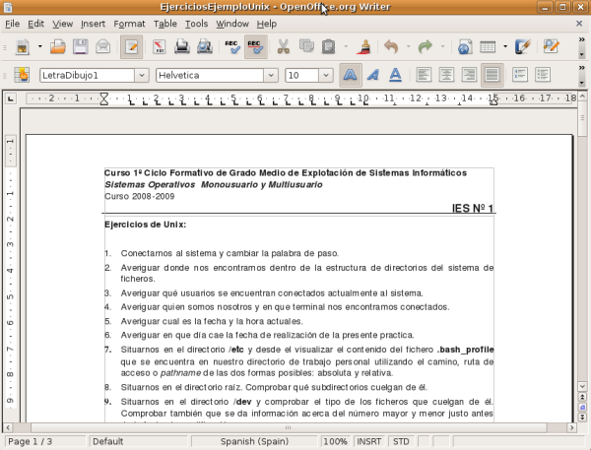The width and height of the screenshot is (591, 450).
Task: Toggle Justified alignment button
Action: click(x=492, y=75)
